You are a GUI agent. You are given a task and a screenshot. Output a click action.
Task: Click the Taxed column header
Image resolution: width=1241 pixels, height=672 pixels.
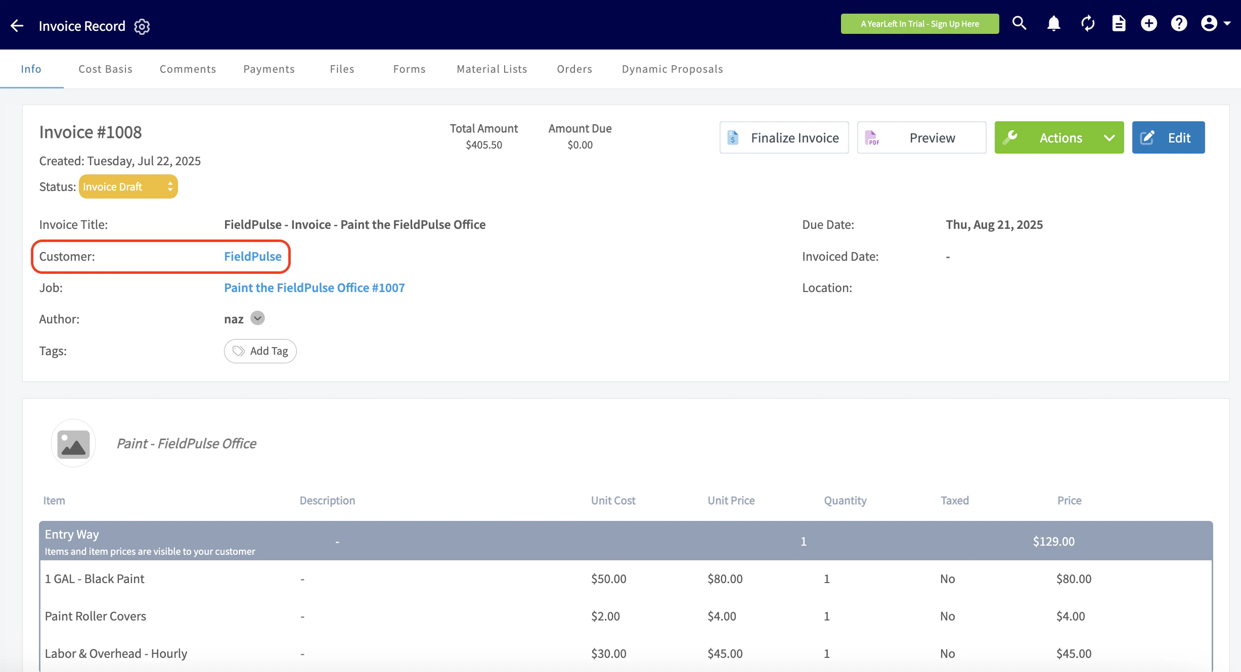point(954,500)
